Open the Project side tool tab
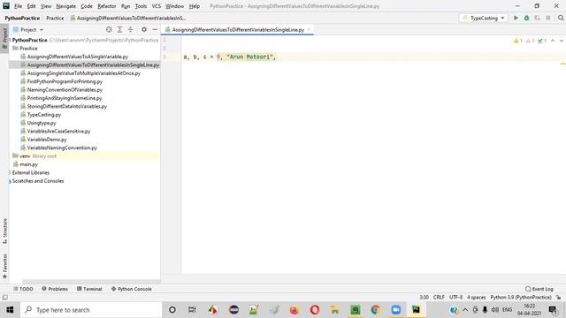This screenshot has width=566, height=318. [x=4, y=39]
